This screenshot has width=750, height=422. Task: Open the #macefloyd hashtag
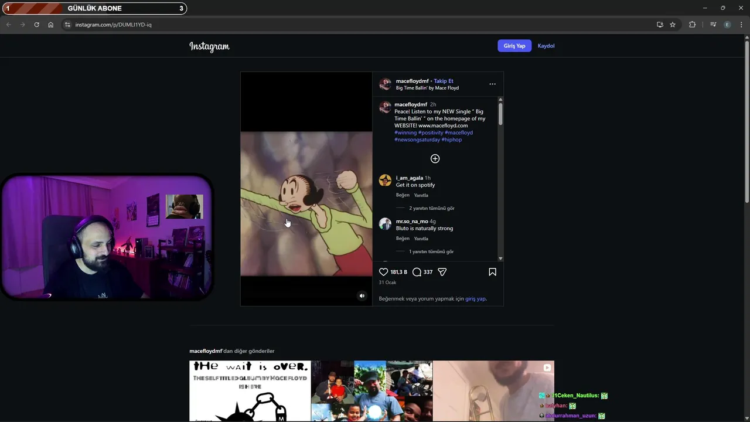click(x=459, y=132)
